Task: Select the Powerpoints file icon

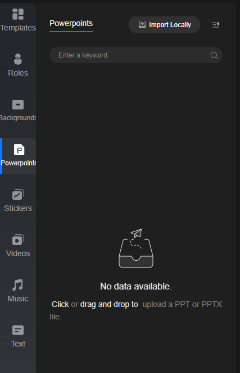Action: pyautogui.click(x=19, y=150)
